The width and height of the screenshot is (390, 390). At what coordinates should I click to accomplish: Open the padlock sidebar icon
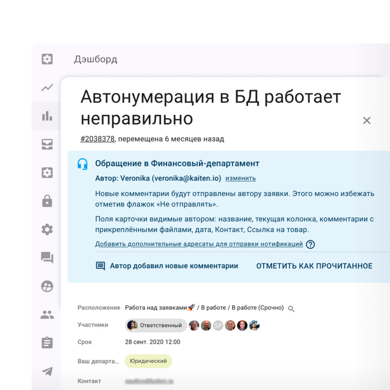coord(47,201)
